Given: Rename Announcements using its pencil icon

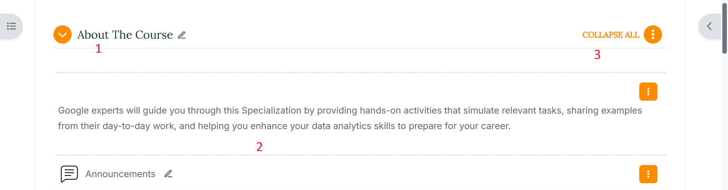Looking at the screenshot, I should (168, 174).
